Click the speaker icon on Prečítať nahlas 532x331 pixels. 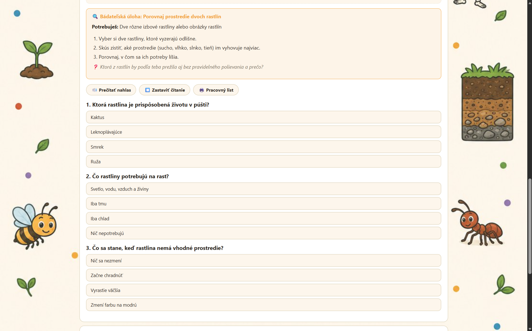[95, 90]
